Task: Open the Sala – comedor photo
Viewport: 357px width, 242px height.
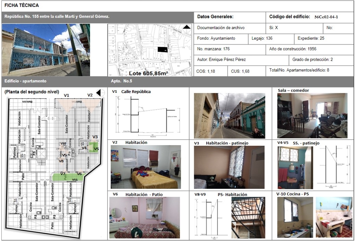Action: click(312, 115)
